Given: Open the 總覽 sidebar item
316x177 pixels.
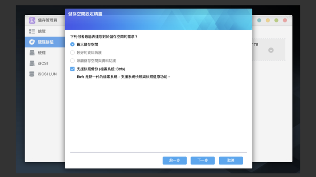Looking at the screenshot, I should [x=45, y=31].
